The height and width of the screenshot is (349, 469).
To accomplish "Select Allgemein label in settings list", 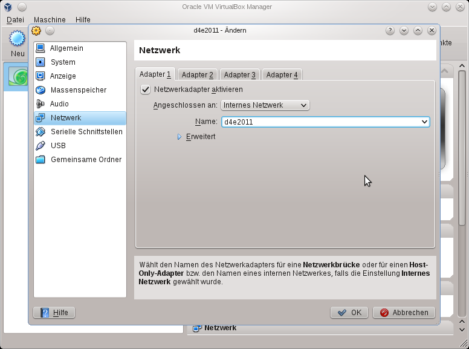I will (66, 48).
